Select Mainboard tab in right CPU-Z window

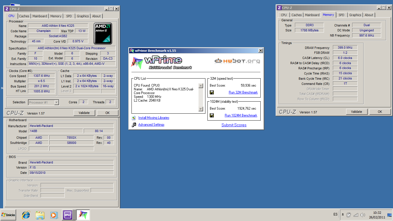(312, 15)
